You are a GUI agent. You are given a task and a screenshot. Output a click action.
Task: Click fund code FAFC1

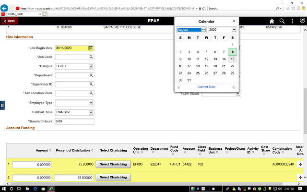(x=175, y=164)
